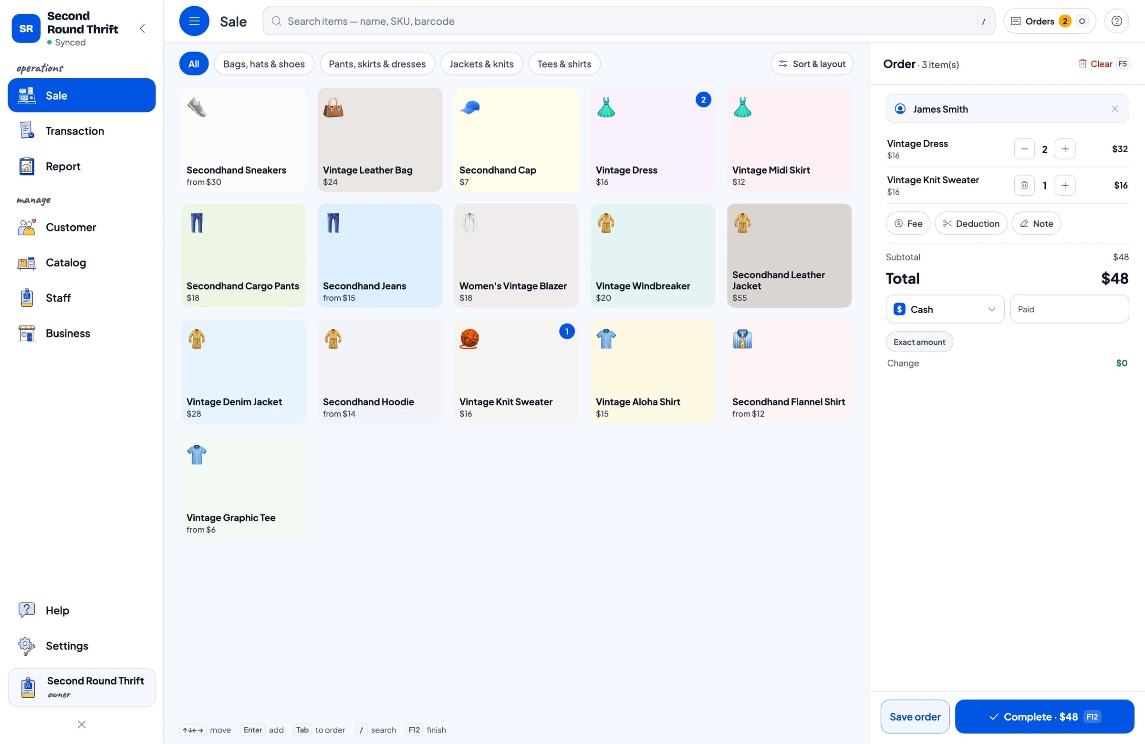Open the Second Round Thrift owner account card
The width and height of the screenshot is (1145, 744).
[82, 687]
